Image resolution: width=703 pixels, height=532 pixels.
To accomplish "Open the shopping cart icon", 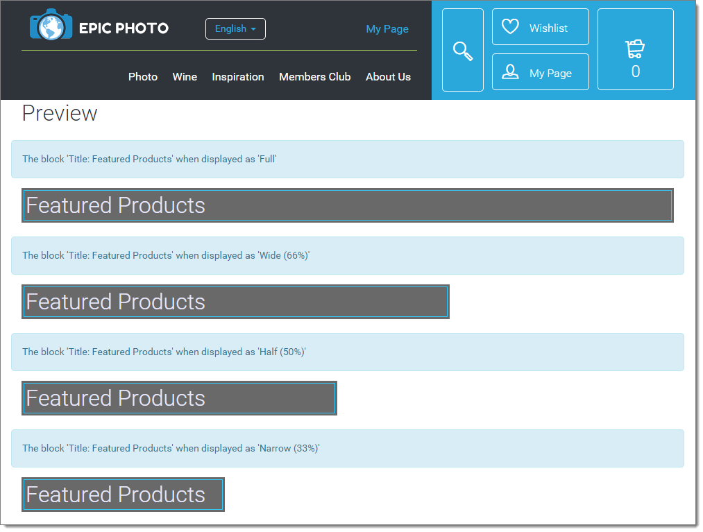I will pyautogui.click(x=634, y=49).
